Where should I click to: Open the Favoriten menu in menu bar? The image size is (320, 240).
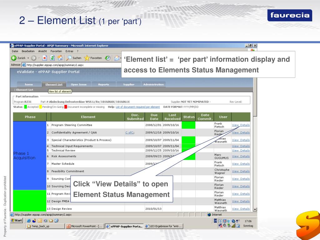(56, 51)
